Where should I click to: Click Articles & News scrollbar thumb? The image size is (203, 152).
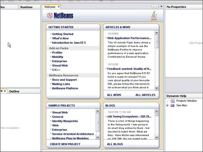tap(157, 41)
